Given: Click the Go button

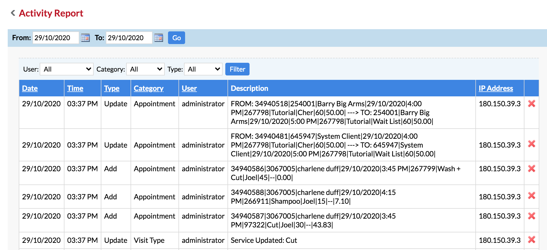Looking at the screenshot, I should (x=177, y=38).
